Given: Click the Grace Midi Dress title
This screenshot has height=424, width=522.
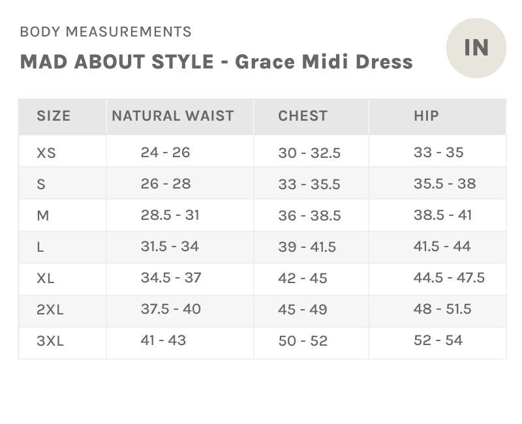Looking at the screenshot, I should tap(324, 62).
